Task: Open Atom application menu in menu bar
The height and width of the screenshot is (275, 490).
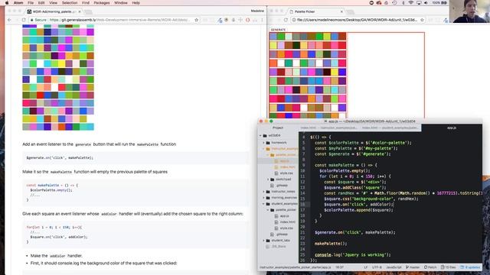Action: (18, 3)
